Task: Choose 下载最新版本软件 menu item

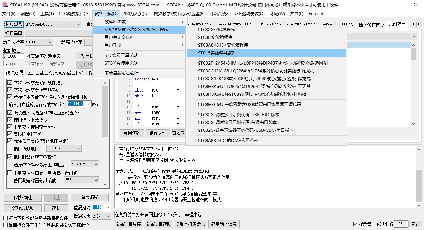Action: pos(140,73)
